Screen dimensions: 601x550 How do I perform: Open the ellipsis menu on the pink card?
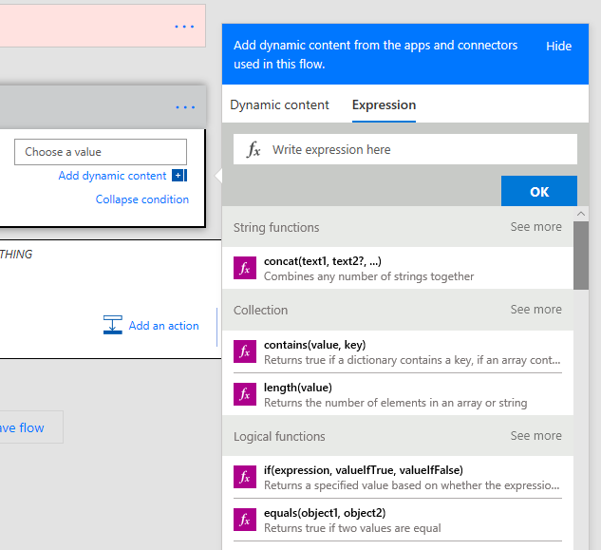(184, 27)
